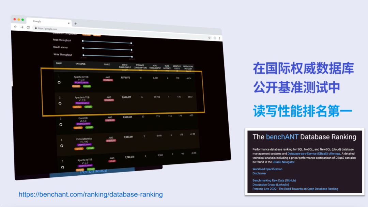Reload the page with the refresh icon

pyautogui.click(x=28, y=28)
